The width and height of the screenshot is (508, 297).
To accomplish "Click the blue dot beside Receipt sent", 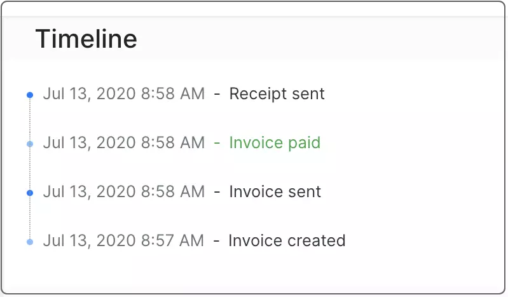I will point(30,95).
